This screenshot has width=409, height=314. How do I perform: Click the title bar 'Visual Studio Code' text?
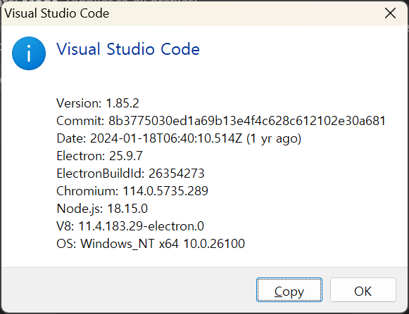pyautogui.click(x=57, y=13)
